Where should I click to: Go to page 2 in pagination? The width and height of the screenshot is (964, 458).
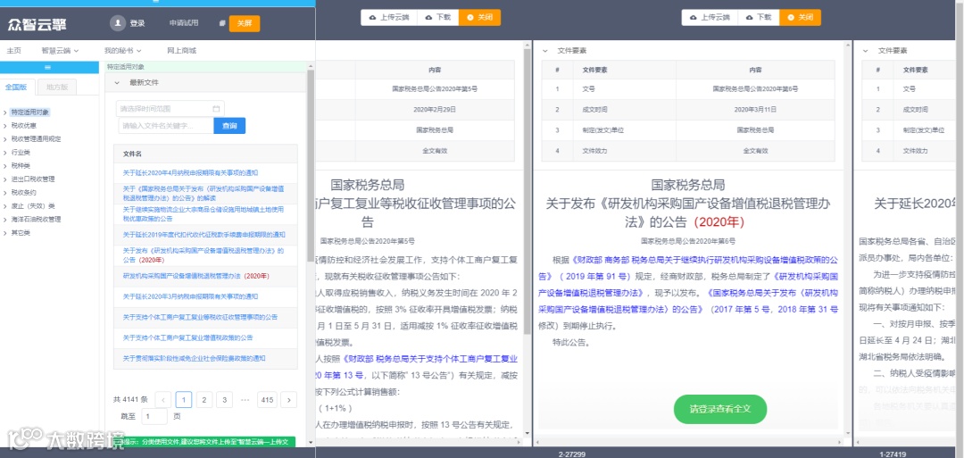point(204,400)
